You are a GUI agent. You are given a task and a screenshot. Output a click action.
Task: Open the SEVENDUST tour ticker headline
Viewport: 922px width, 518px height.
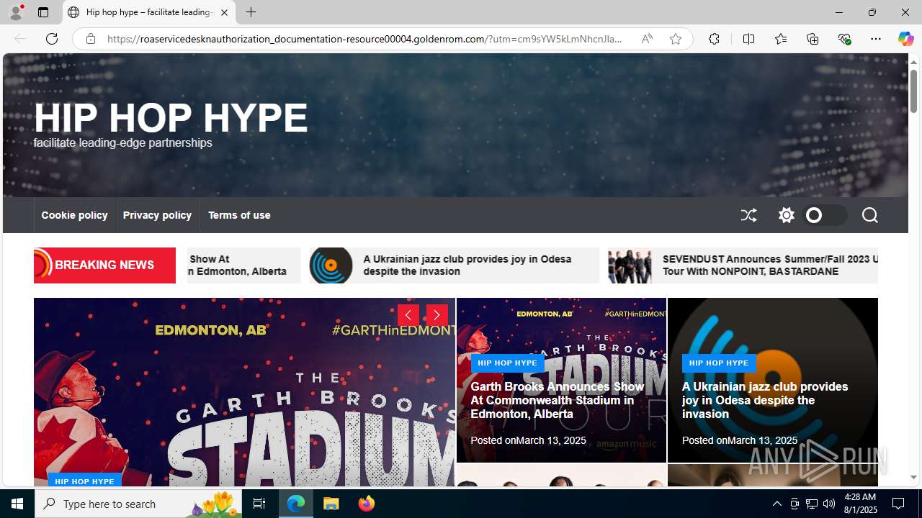(770, 265)
